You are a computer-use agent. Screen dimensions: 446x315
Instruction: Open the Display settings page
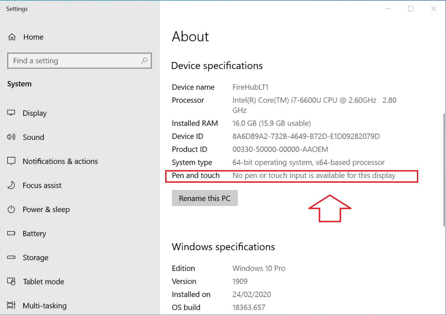35,113
